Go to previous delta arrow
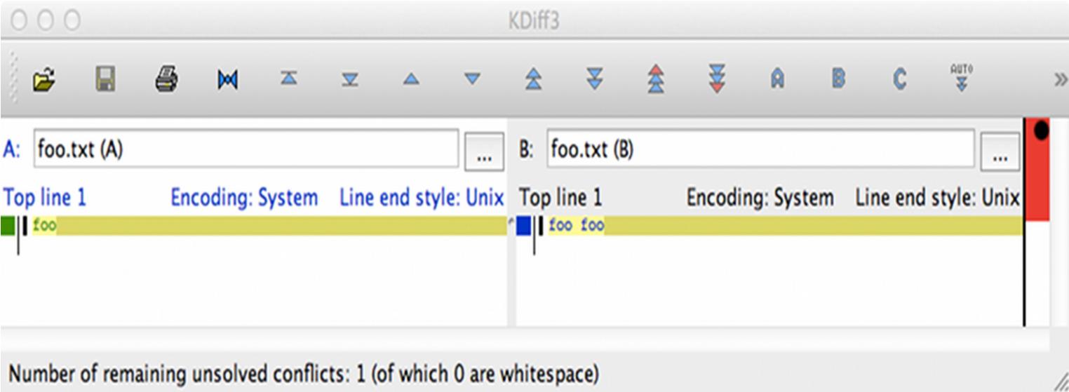 [411, 80]
